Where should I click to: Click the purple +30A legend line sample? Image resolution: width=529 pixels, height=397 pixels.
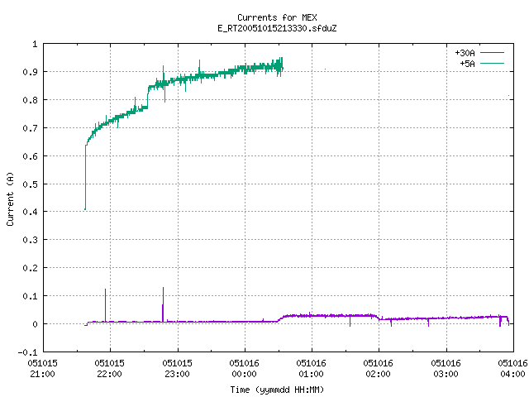(492, 53)
